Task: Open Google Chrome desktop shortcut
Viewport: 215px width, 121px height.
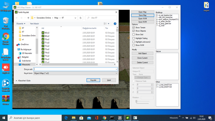Action: pyautogui.click(x=6, y=39)
